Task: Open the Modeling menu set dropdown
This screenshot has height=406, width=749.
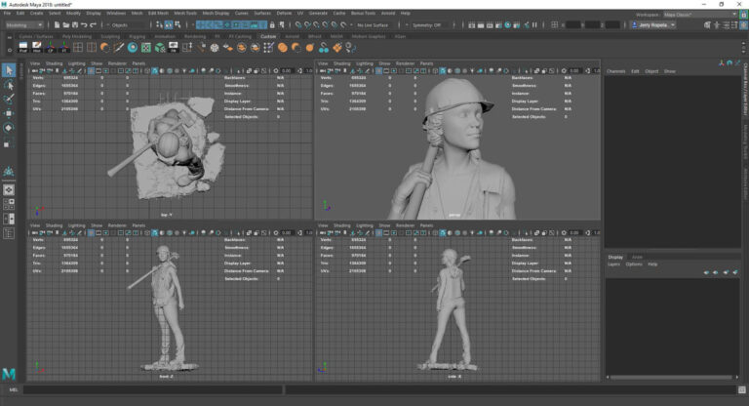Action: pyautogui.click(x=25, y=24)
